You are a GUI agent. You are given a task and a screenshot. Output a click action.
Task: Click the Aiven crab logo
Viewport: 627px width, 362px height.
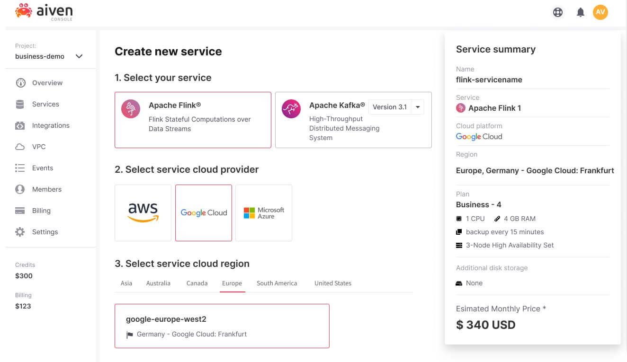click(23, 10)
